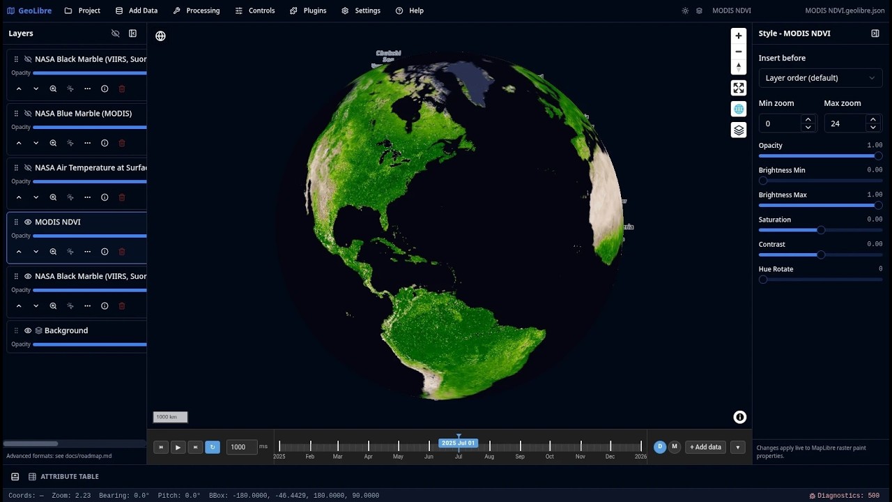This screenshot has height=502, width=892.
Task: Adjust the Saturation slider
Action: point(820,230)
